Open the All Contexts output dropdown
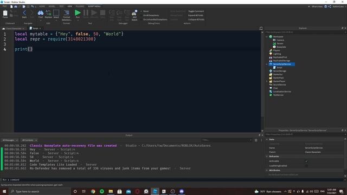Screen dimensions: 347x195 coord(29,140)
